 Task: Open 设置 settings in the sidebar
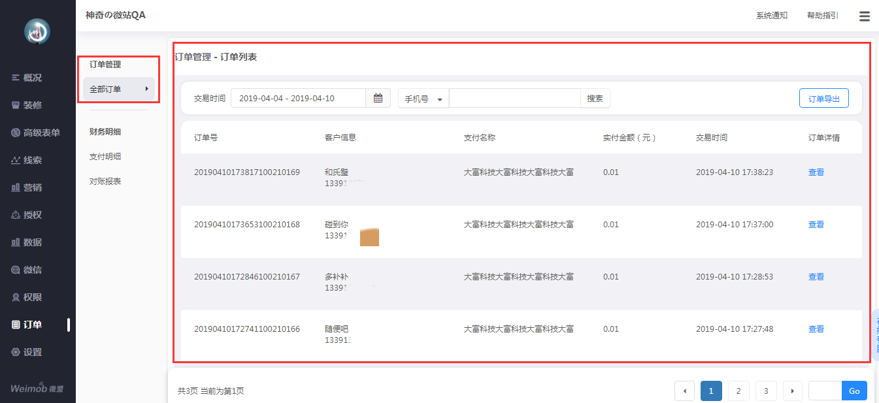(27, 352)
